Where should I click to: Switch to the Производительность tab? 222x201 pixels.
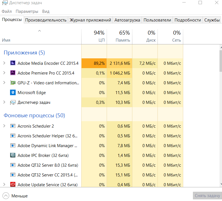coord(46,20)
